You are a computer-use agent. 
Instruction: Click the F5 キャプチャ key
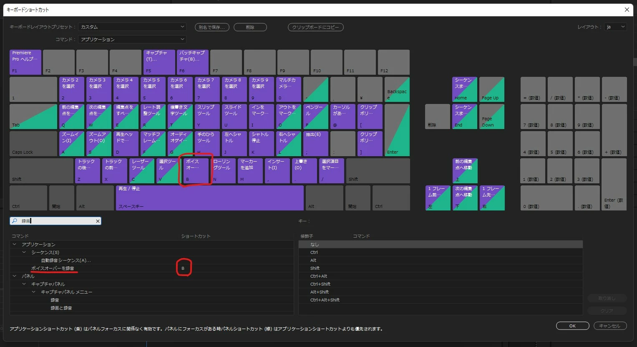(159, 62)
